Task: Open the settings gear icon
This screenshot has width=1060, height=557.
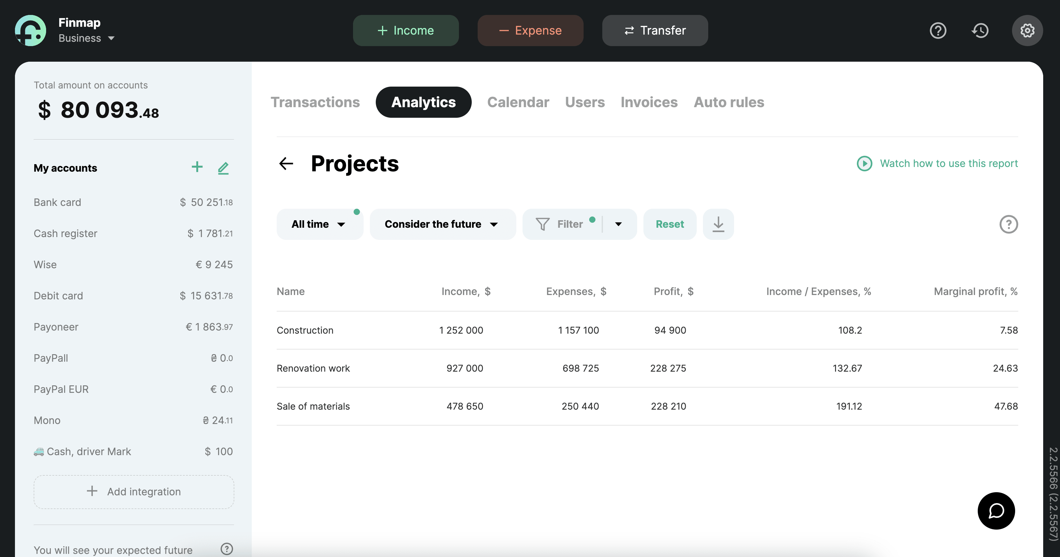Action: tap(1027, 31)
